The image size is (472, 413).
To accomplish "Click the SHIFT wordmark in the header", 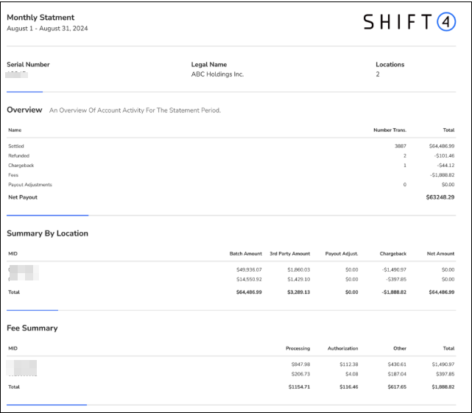I will 398,22.
